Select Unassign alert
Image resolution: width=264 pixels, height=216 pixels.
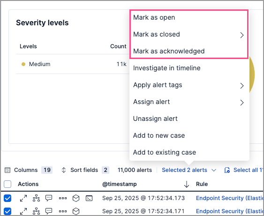(189, 119)
